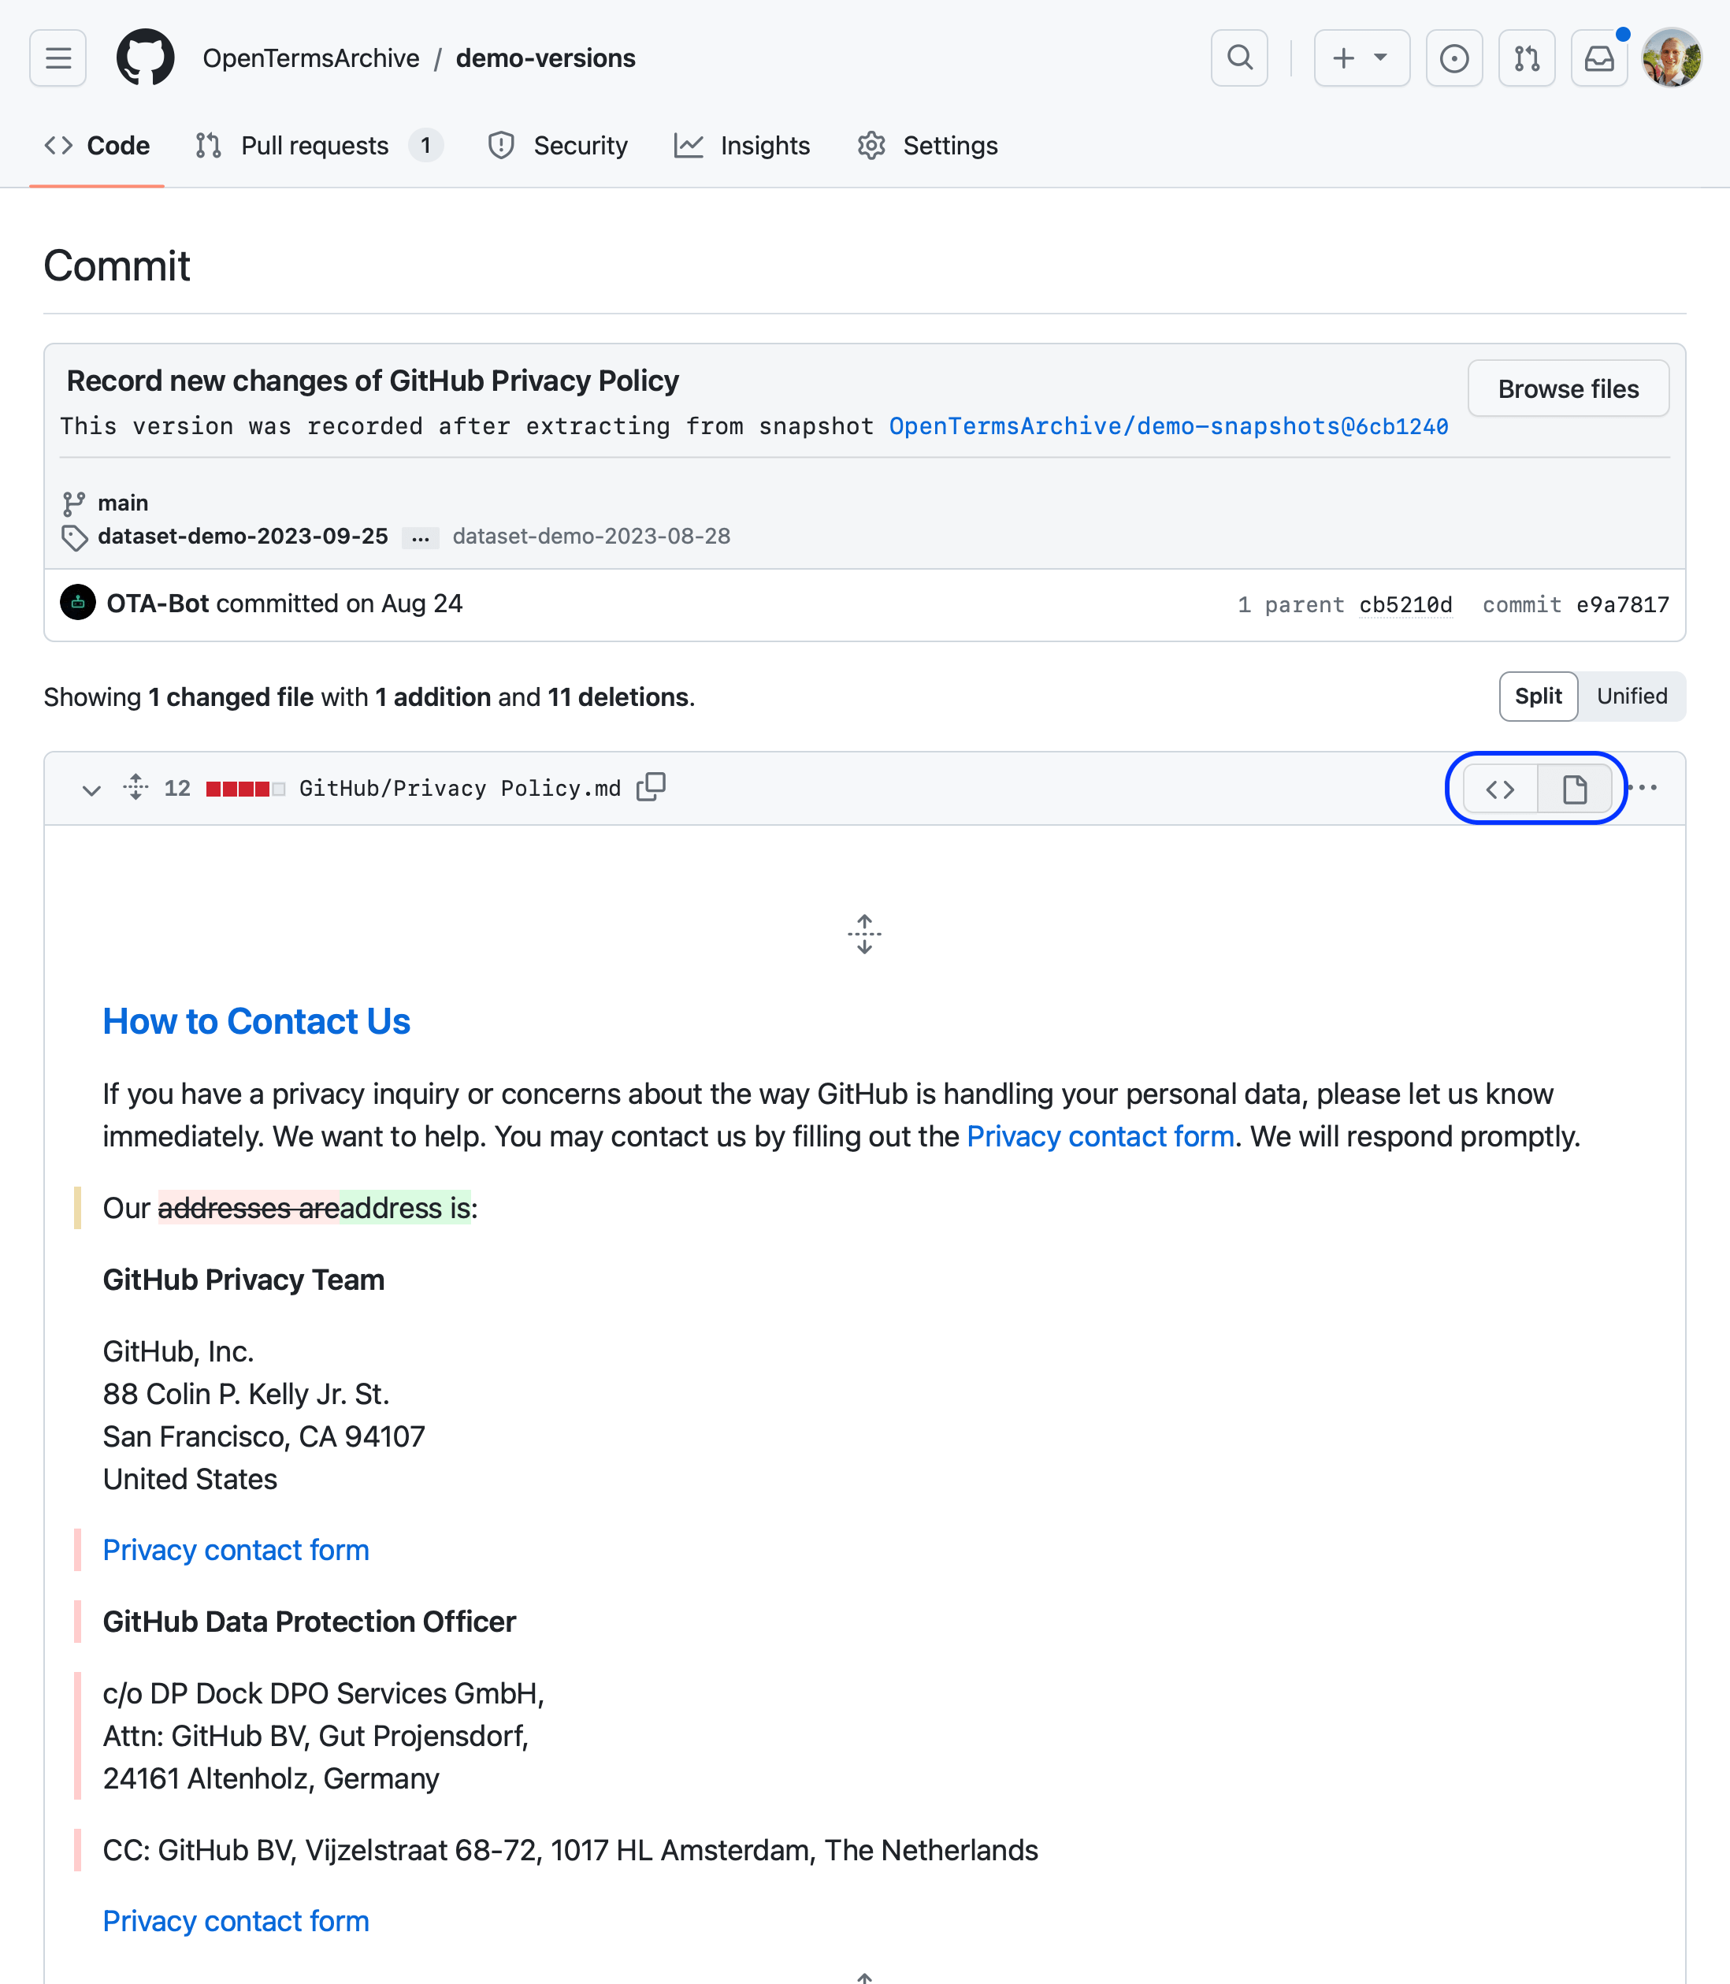Click the pull requests icon in top bar
The width and height of the screenshot is (1730, 1984).
click(1526, 58)
